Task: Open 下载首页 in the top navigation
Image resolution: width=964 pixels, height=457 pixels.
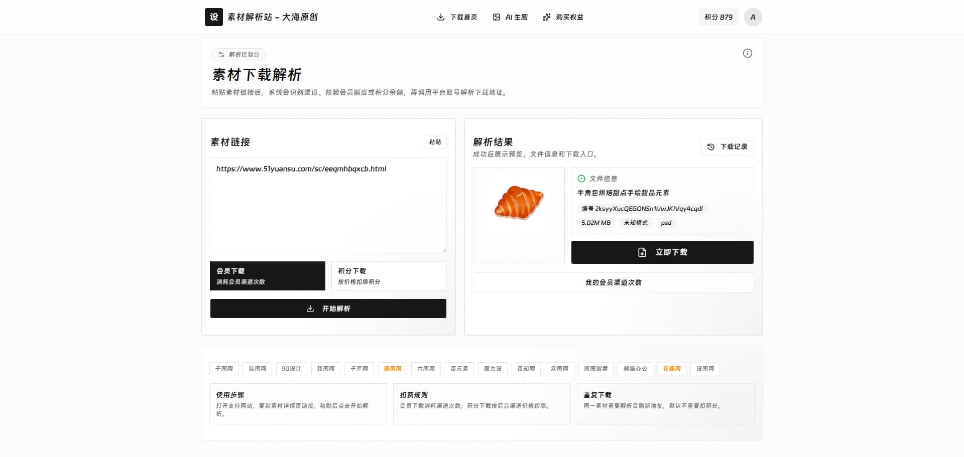Action: pos(457,17)
